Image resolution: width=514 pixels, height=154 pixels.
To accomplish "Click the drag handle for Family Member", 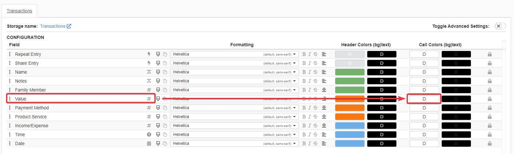I will point(10,90).
